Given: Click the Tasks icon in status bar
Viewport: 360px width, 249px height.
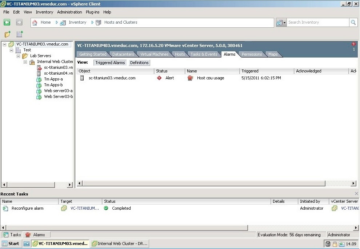Looking at the screenshot, I should [x=5, y=235].
